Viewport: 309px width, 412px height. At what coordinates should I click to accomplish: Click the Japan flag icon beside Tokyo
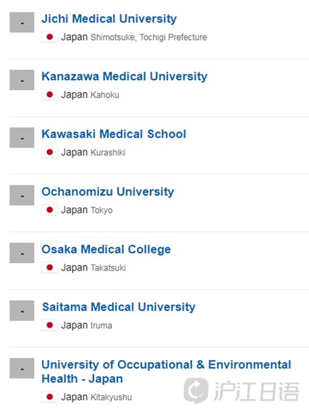point(50,210)
